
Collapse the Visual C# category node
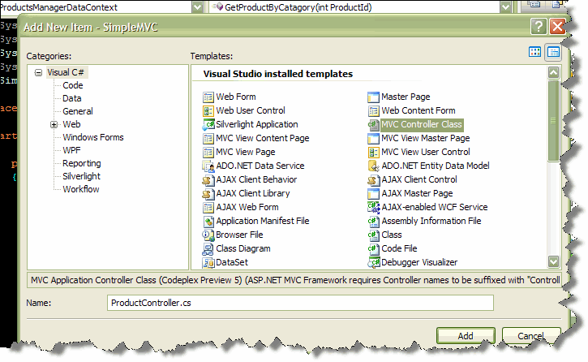[x=38, y=73]
